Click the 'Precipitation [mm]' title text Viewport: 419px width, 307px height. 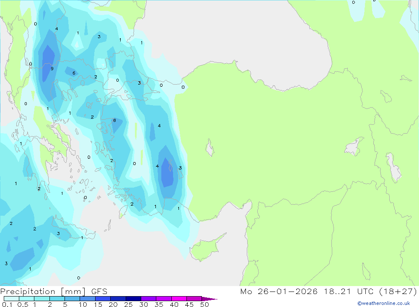coord(43,292)
